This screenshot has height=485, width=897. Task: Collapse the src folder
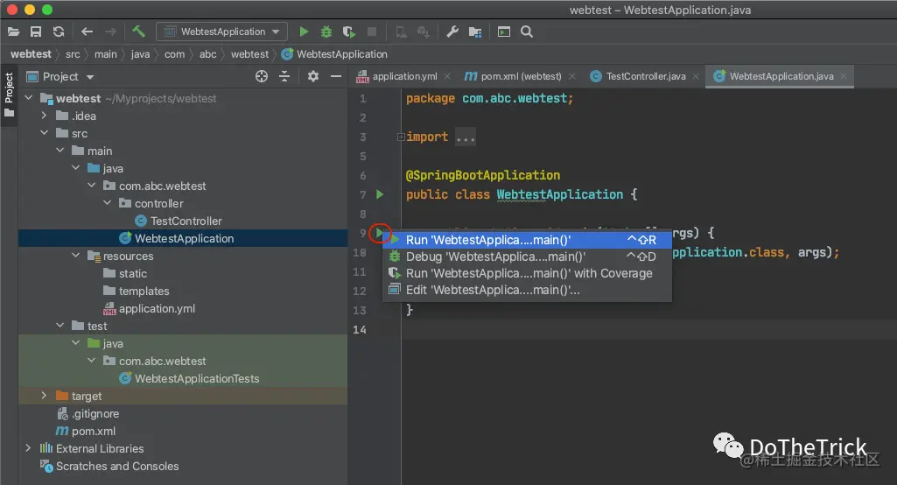pyautogui.click(x=44, y=133)
